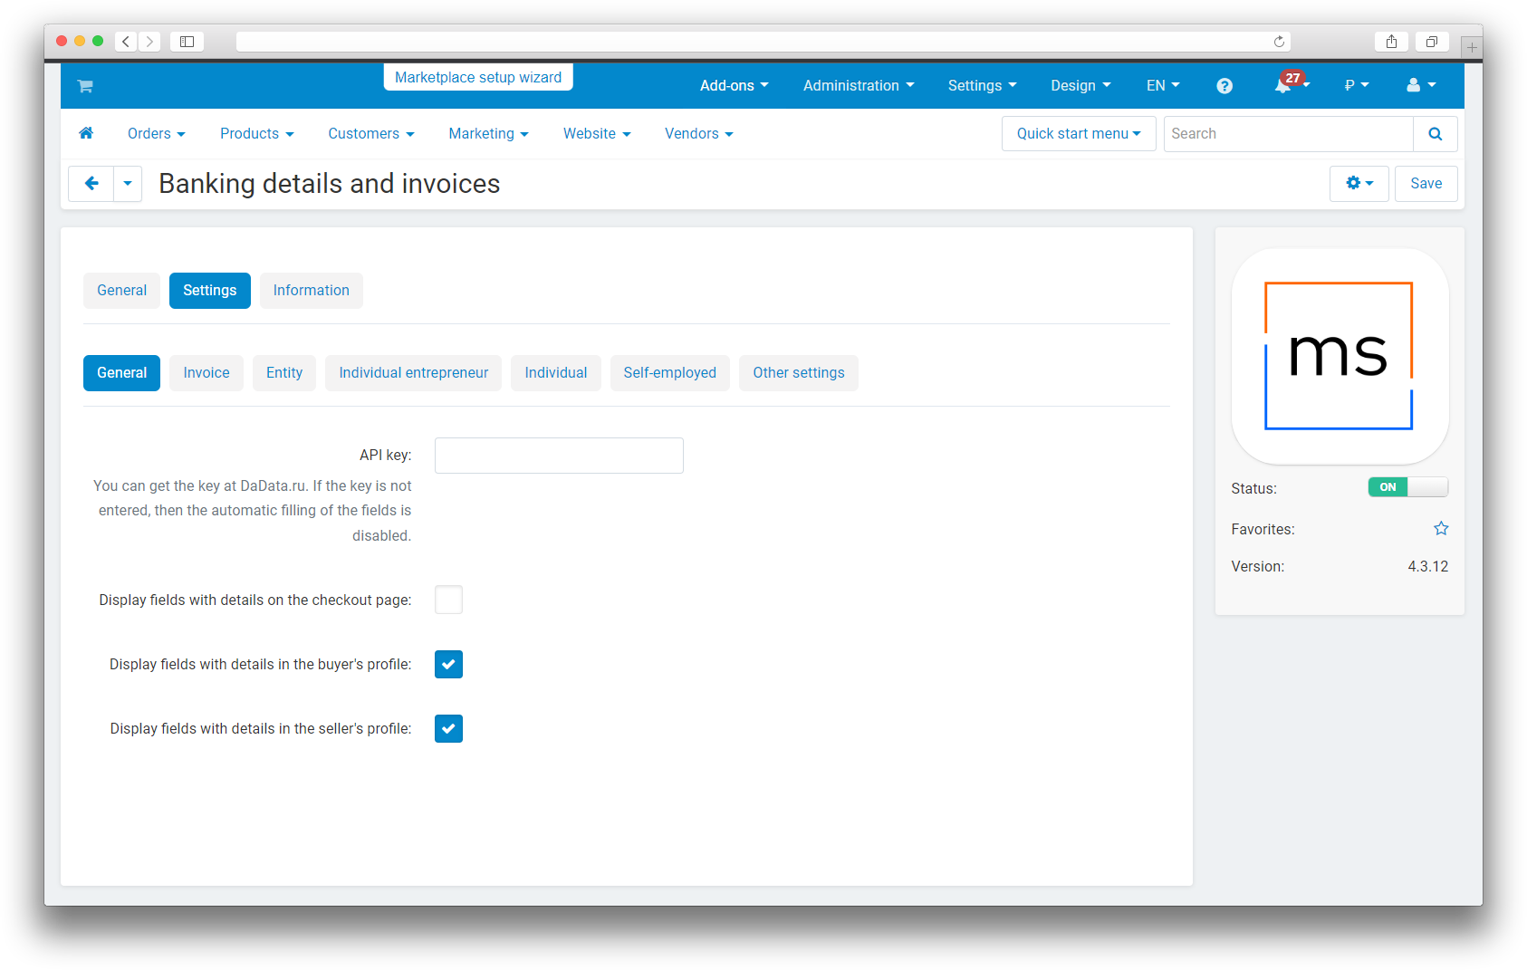Go back using the left arrow button

(91, 184)
